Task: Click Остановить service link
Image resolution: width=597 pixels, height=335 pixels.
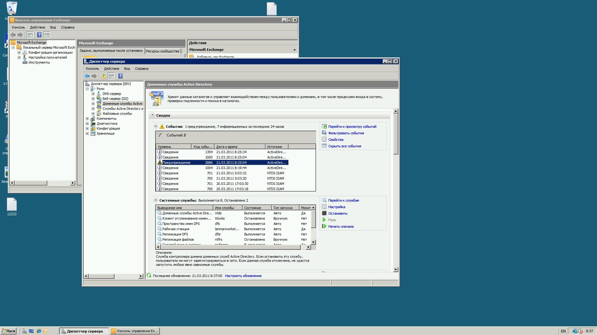Action: [x=338, y=213]
